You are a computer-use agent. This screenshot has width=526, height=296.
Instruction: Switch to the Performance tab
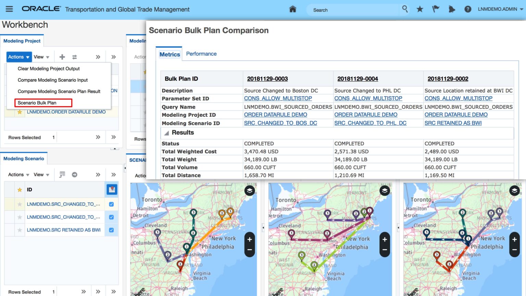tap(201, 54)
